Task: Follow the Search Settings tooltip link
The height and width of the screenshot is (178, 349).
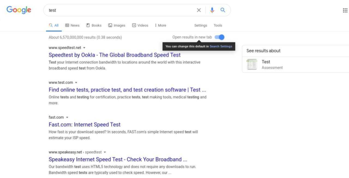Action: click(221, 46)
